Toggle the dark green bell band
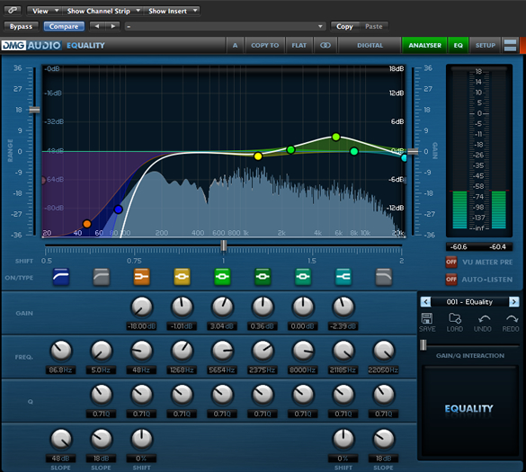 click(x=263, y=277)
